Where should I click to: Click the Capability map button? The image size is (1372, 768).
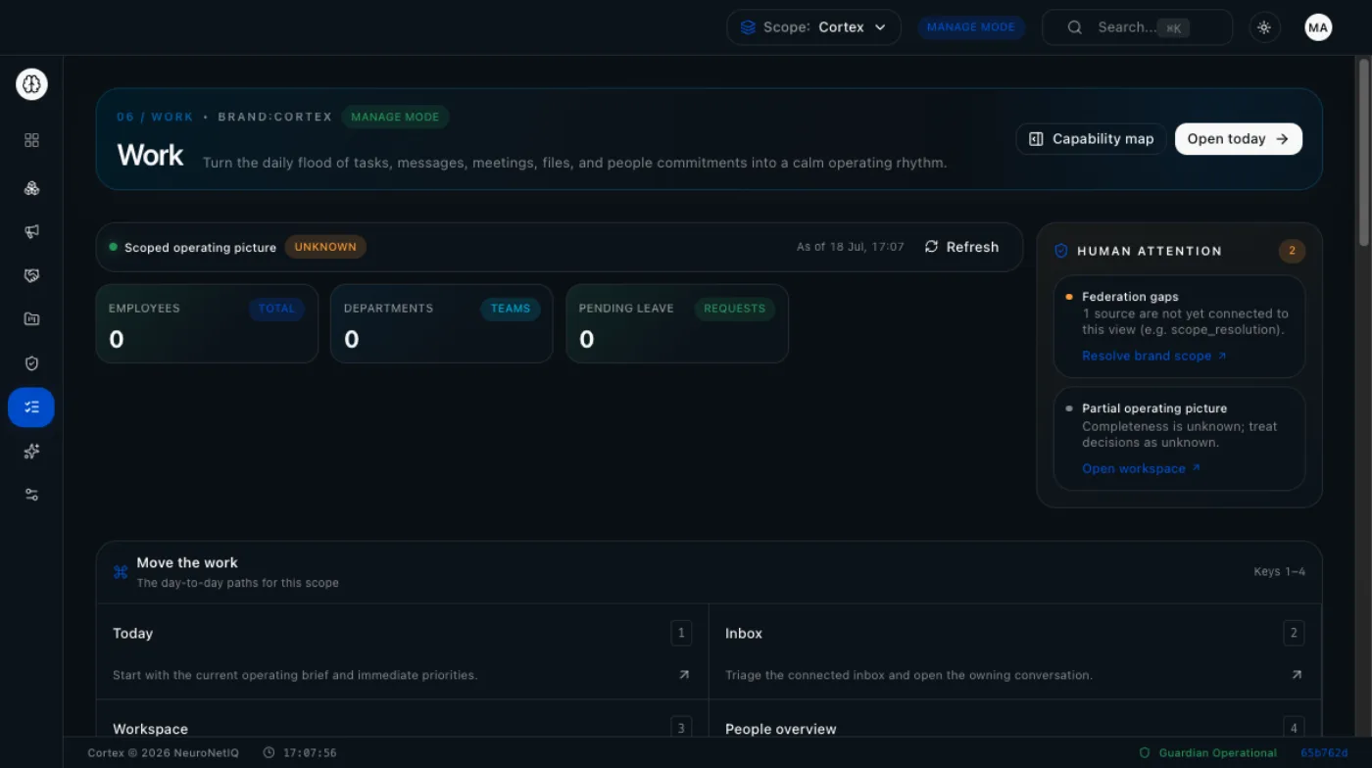pos(1091,139)
